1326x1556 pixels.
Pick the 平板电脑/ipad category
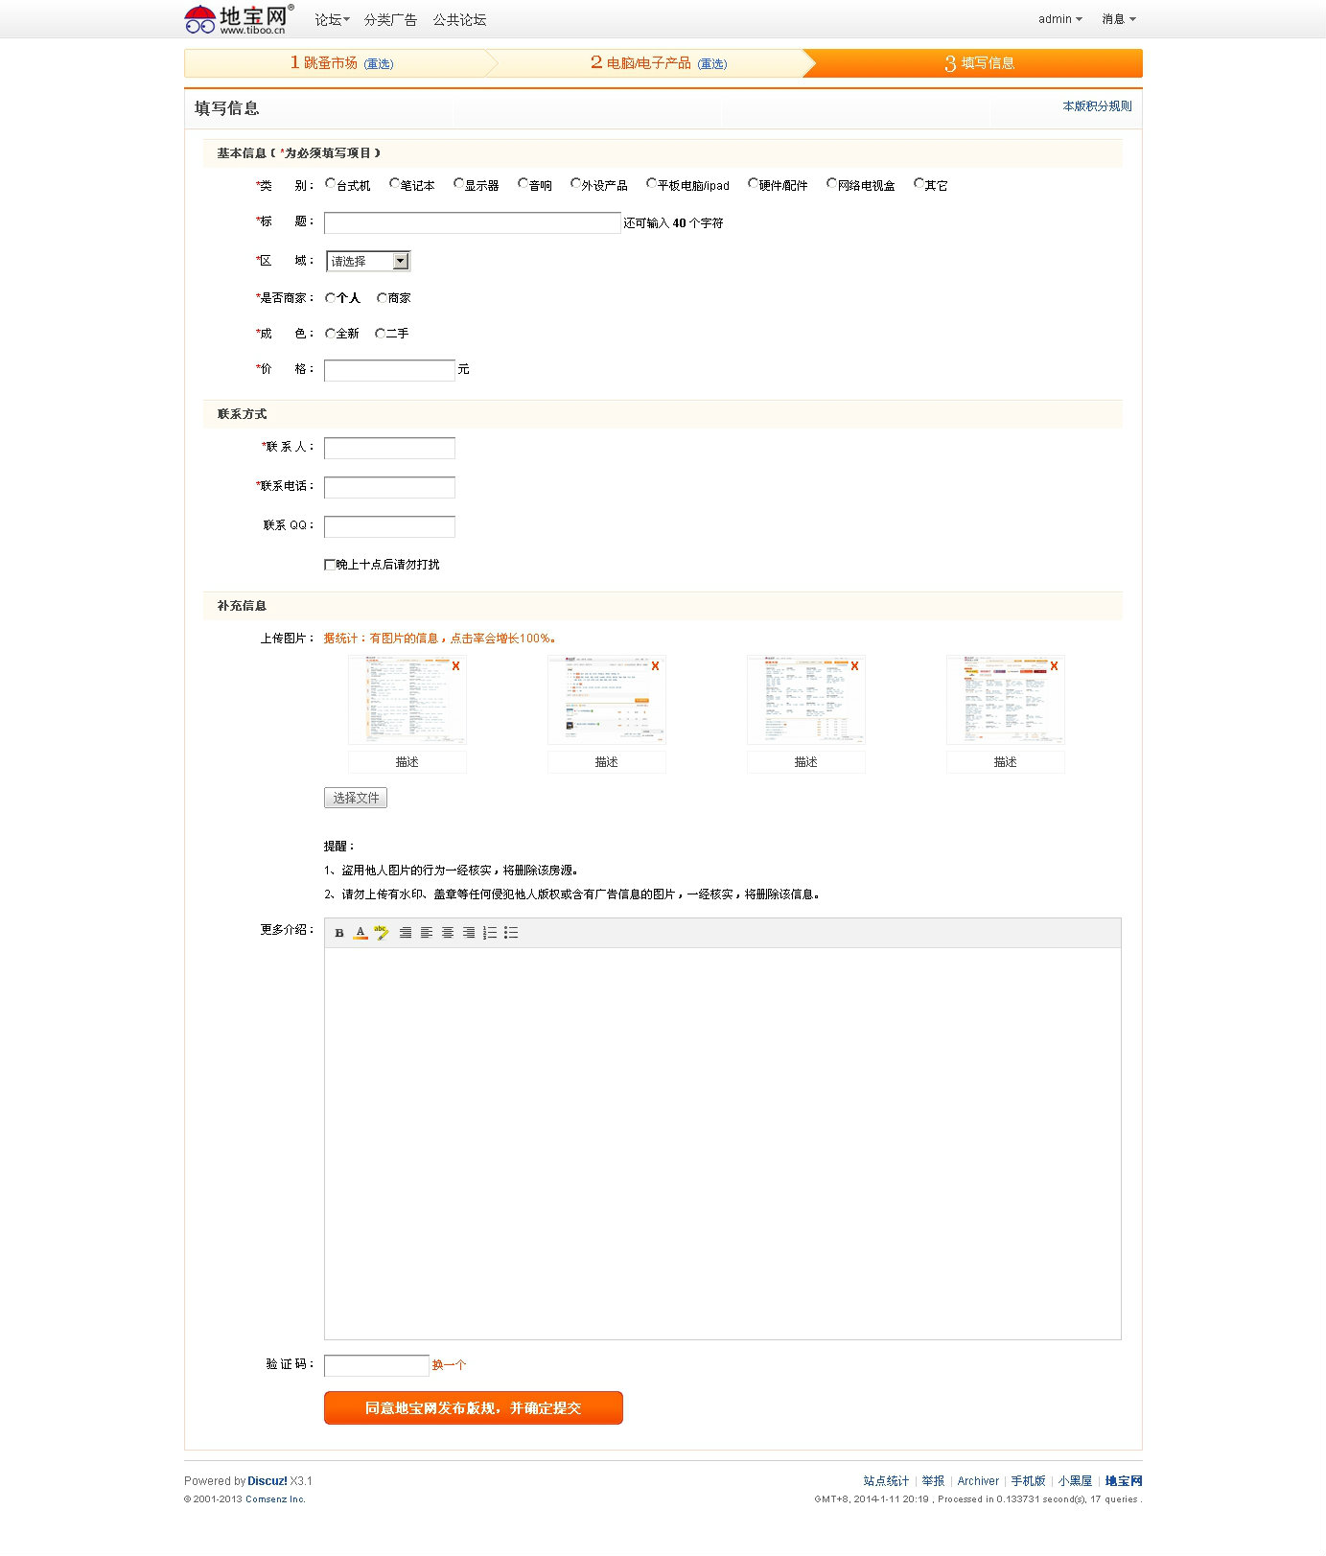click(651, 183)
